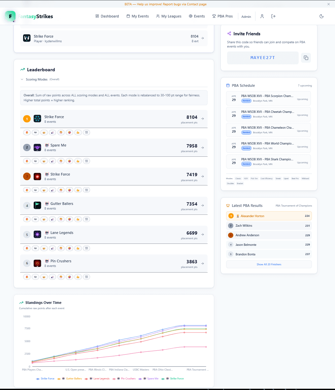
Task: Click the Pick 'Em mode chip
Action: [x=254, y=179]
